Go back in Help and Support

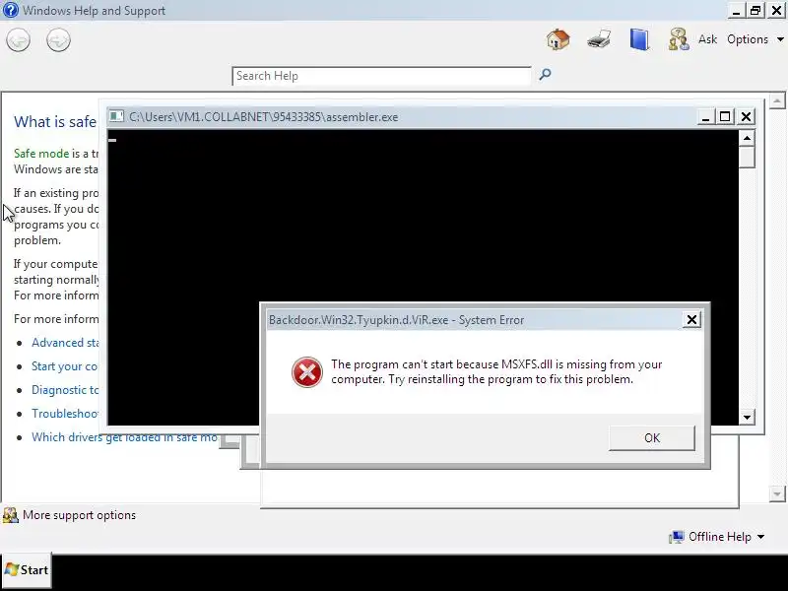(18, 39)
